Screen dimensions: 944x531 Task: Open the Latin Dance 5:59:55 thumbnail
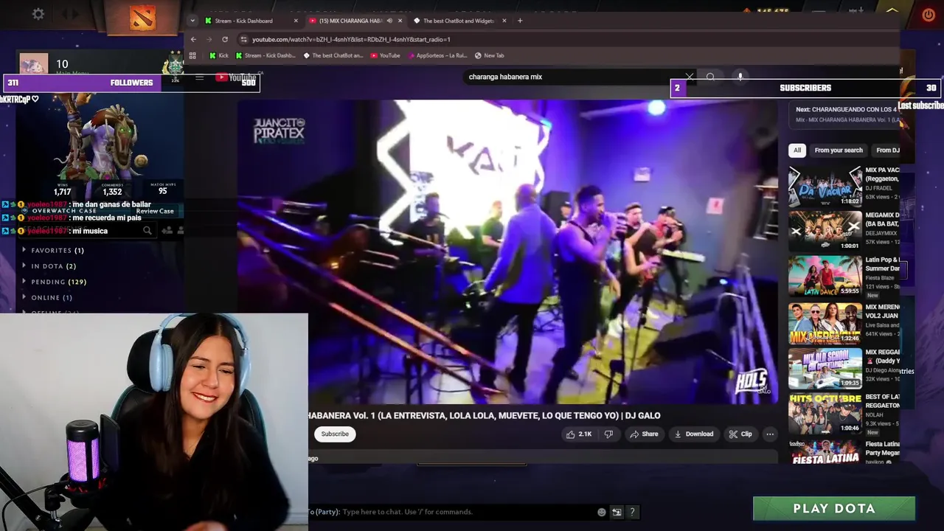point(825,277)
